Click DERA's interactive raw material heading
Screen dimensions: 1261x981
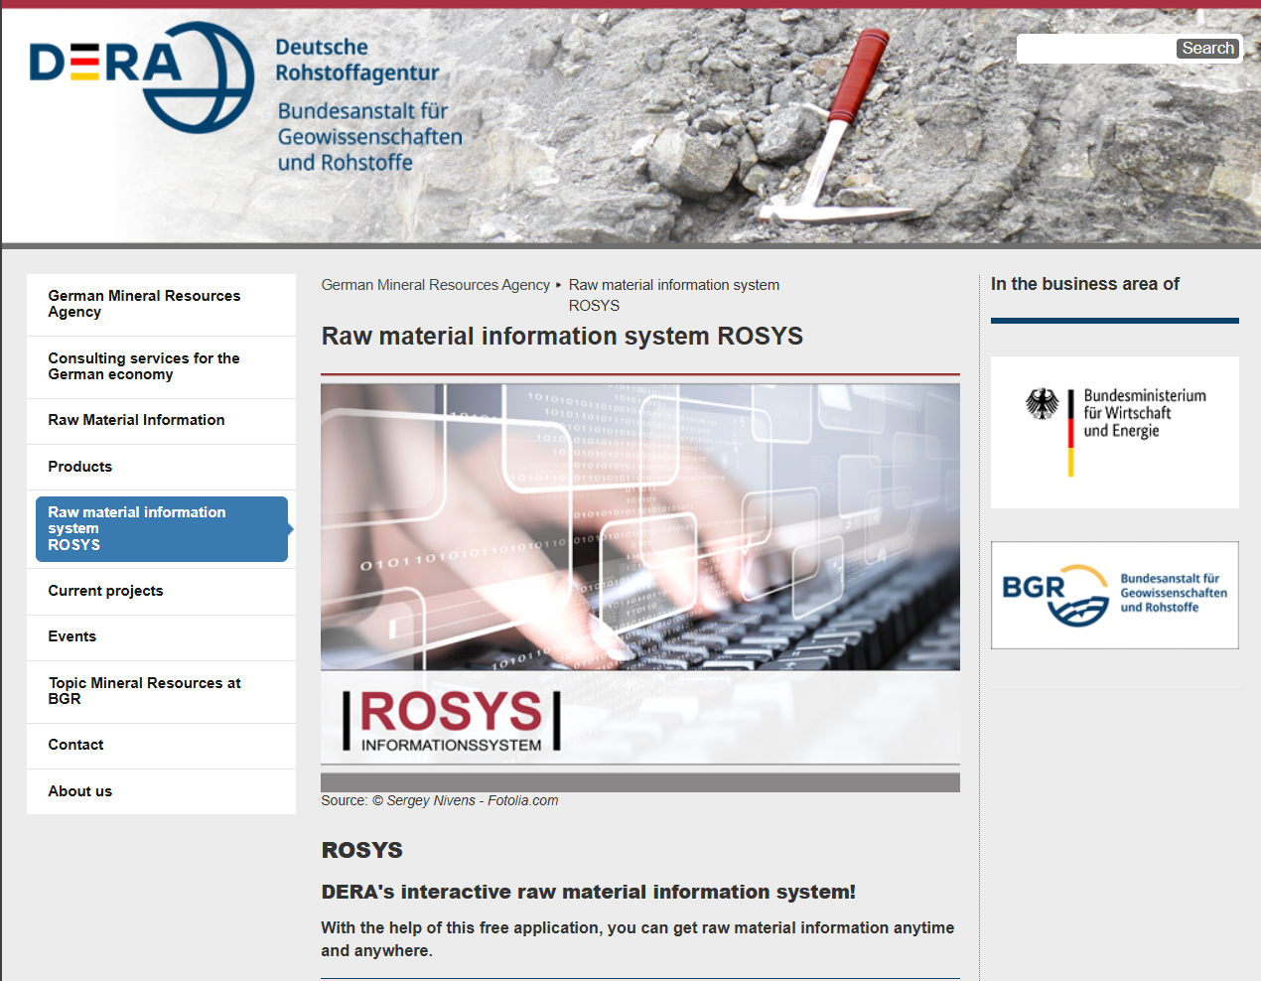click(x=588, y=893)
